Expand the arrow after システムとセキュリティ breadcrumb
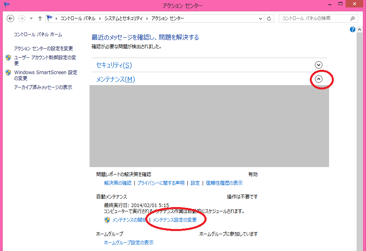The height and width of the screenshot is (251, 366). [147, 18]
